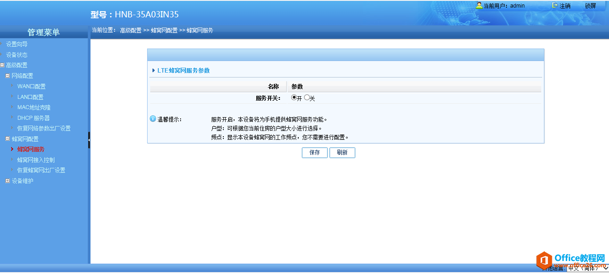Click the 参数 column header

tap(297, 86)
